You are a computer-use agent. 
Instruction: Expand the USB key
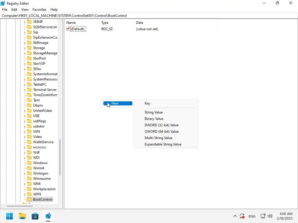click(24, 116)
